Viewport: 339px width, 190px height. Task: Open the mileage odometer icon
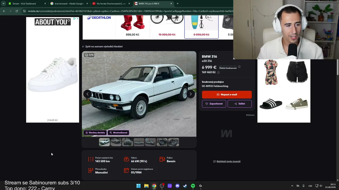tap(91, 159)
